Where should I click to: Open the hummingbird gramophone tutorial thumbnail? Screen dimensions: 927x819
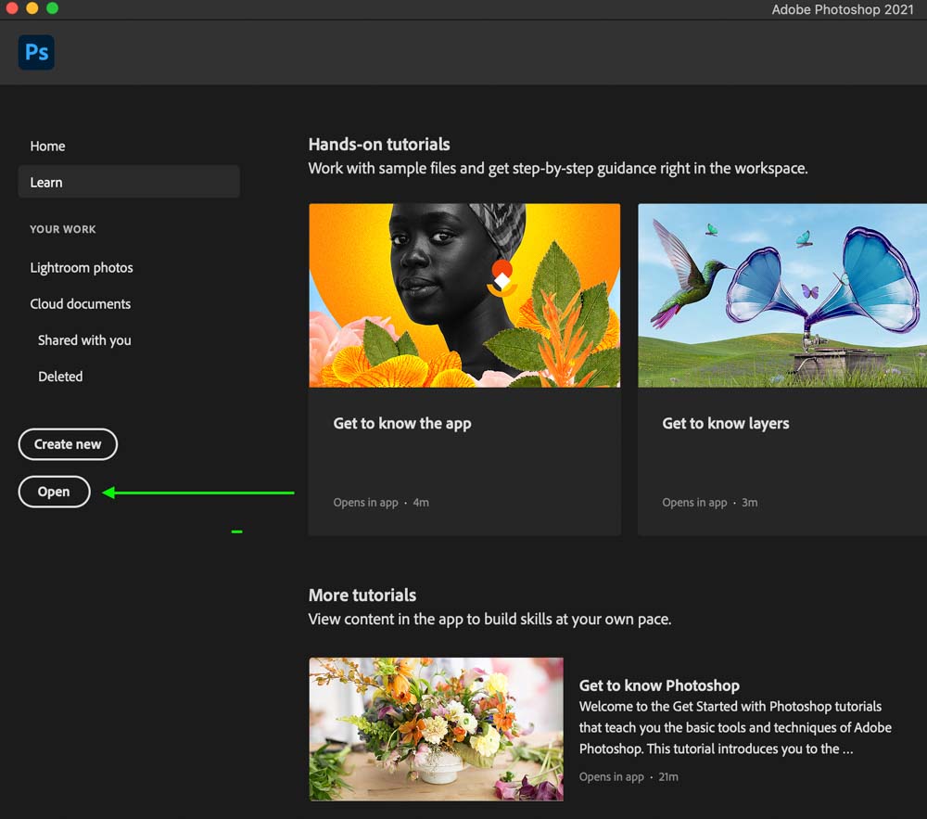coord(782,296)
